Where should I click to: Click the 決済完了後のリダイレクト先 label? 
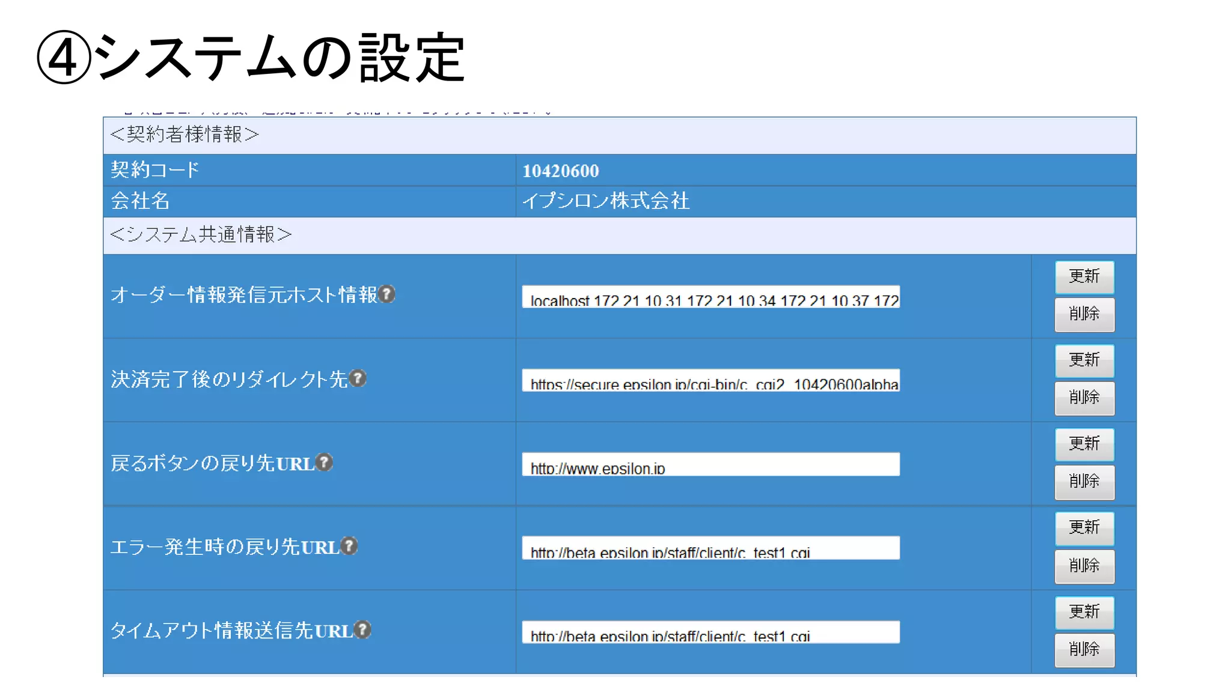click(229, 379)
